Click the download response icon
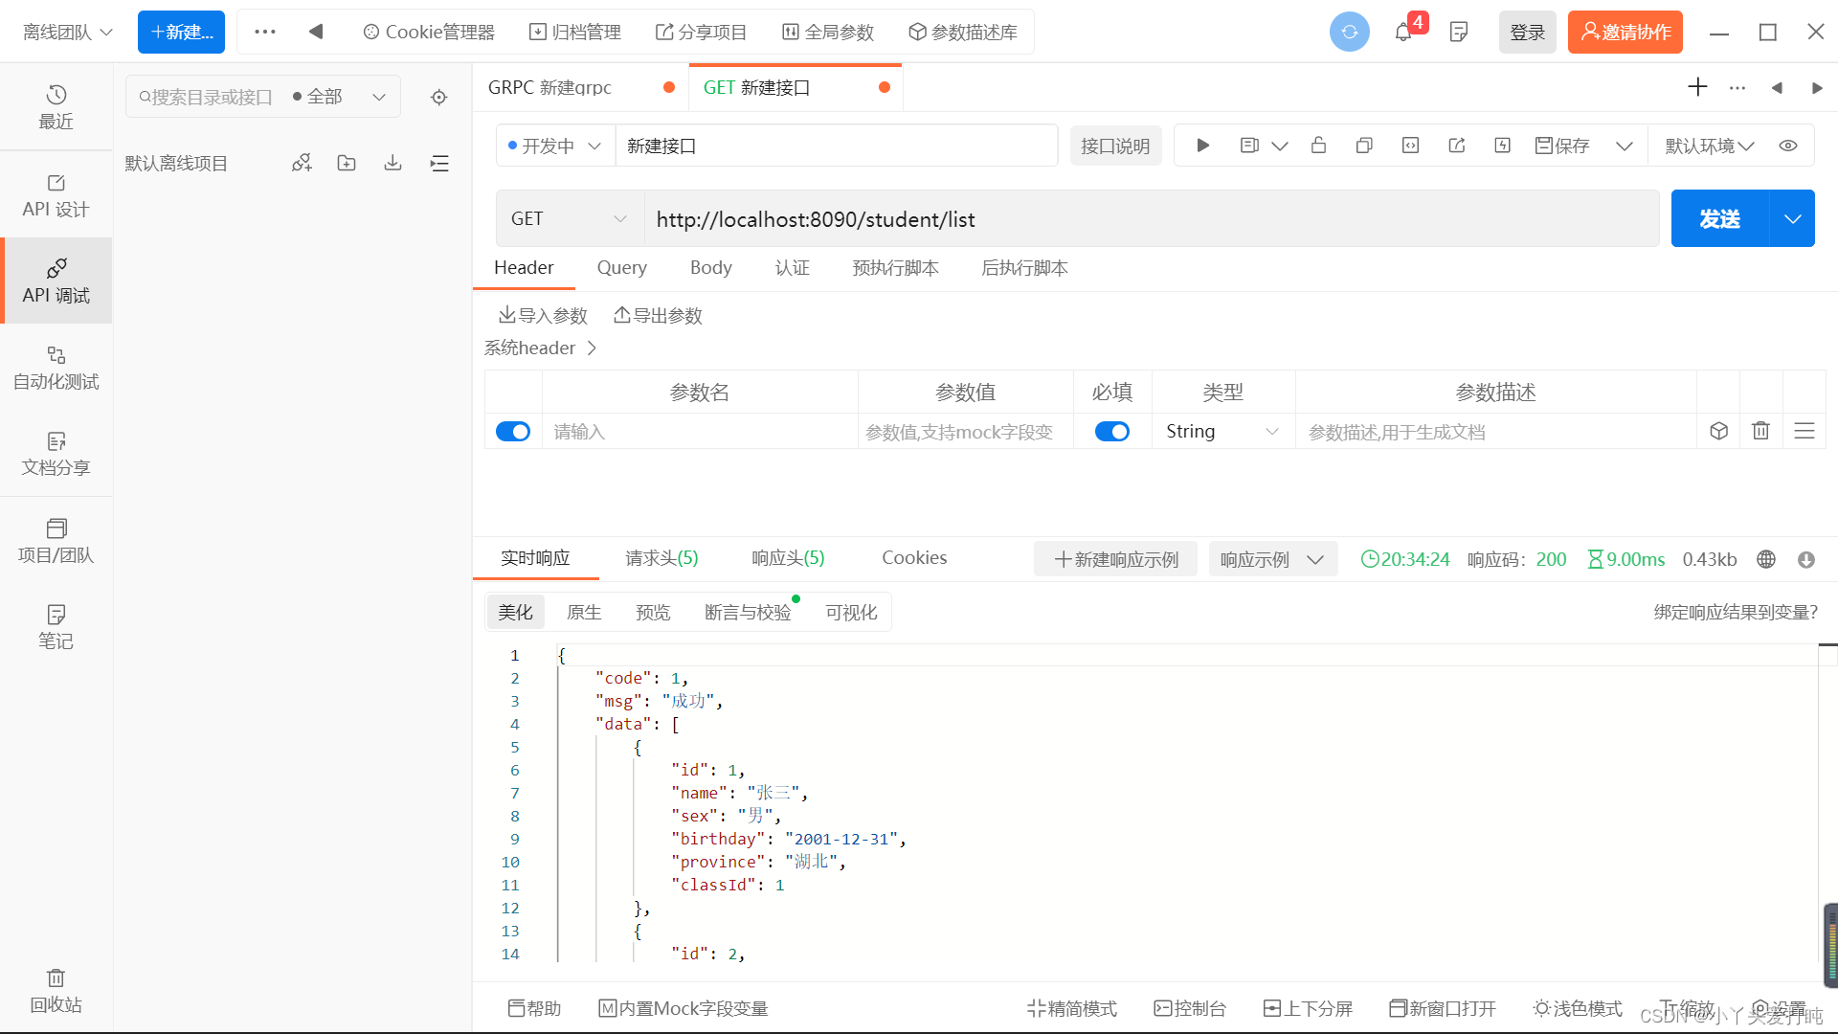 (1806, 559)
